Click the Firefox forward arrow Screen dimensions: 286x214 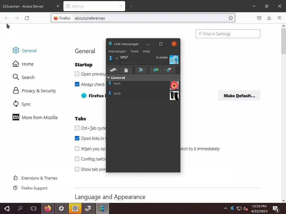tap(17, 18)
